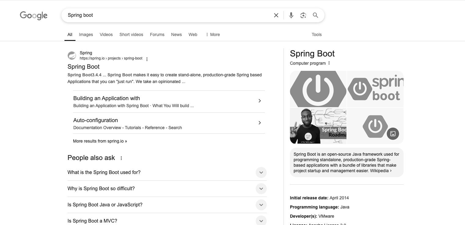Click the chevron beside Auto-configuration
The image size is (465, 225).
point(260,123)
